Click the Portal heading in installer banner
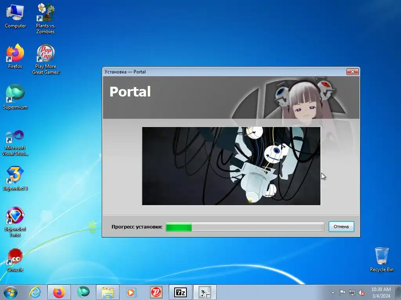This screenshot has height=300, width=401. [130, 91]
